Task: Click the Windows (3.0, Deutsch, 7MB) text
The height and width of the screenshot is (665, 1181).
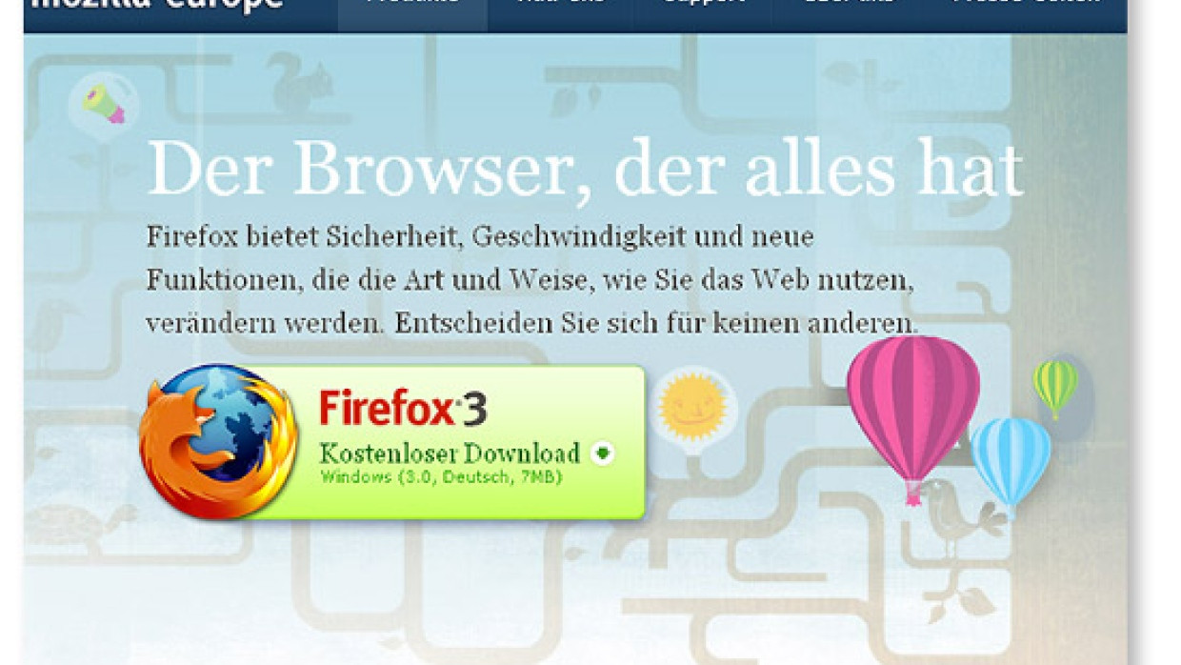Action: (441, 475)
